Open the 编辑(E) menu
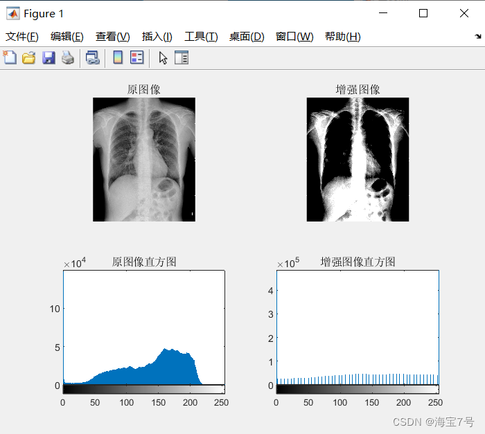This screenshot has height=434, width=485. point(67,37)
